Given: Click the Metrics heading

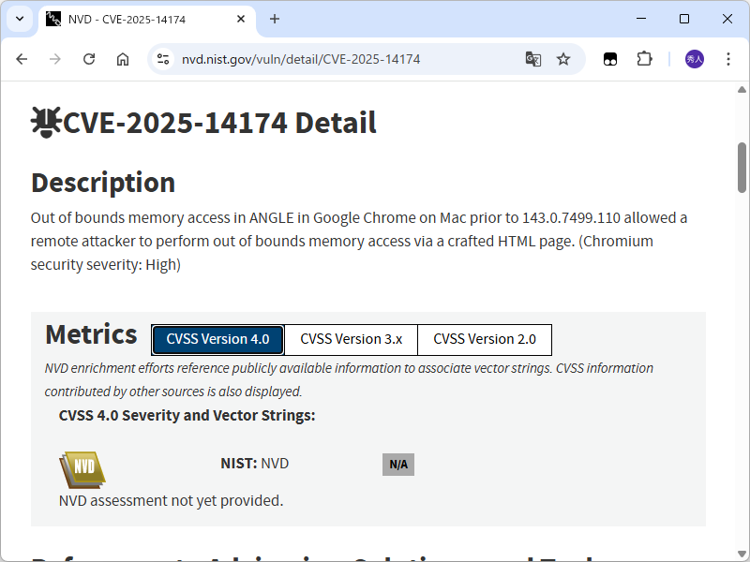Looking at the screenshot, I should click(x=91, y=334).
